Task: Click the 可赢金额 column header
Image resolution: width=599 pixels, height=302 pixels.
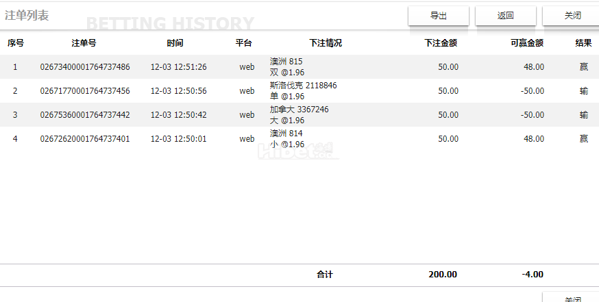Action: coord(527,43)
